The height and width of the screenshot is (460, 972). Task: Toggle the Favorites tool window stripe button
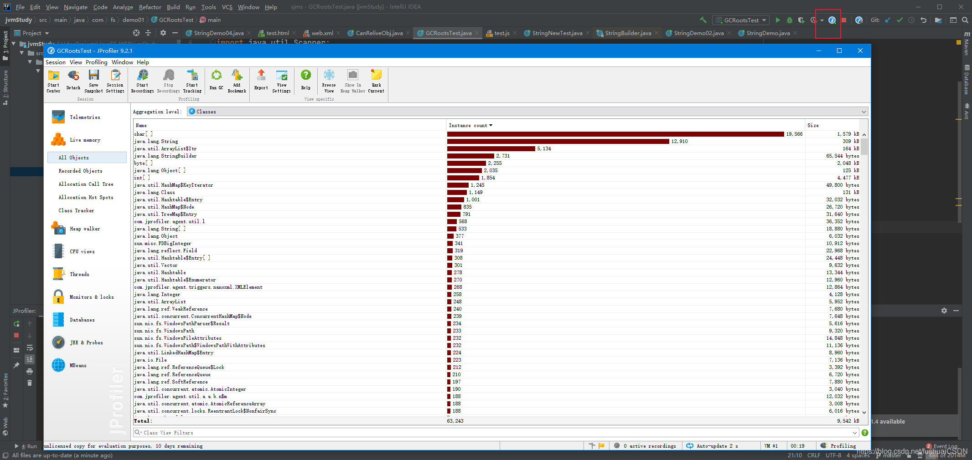coord(5,391)
